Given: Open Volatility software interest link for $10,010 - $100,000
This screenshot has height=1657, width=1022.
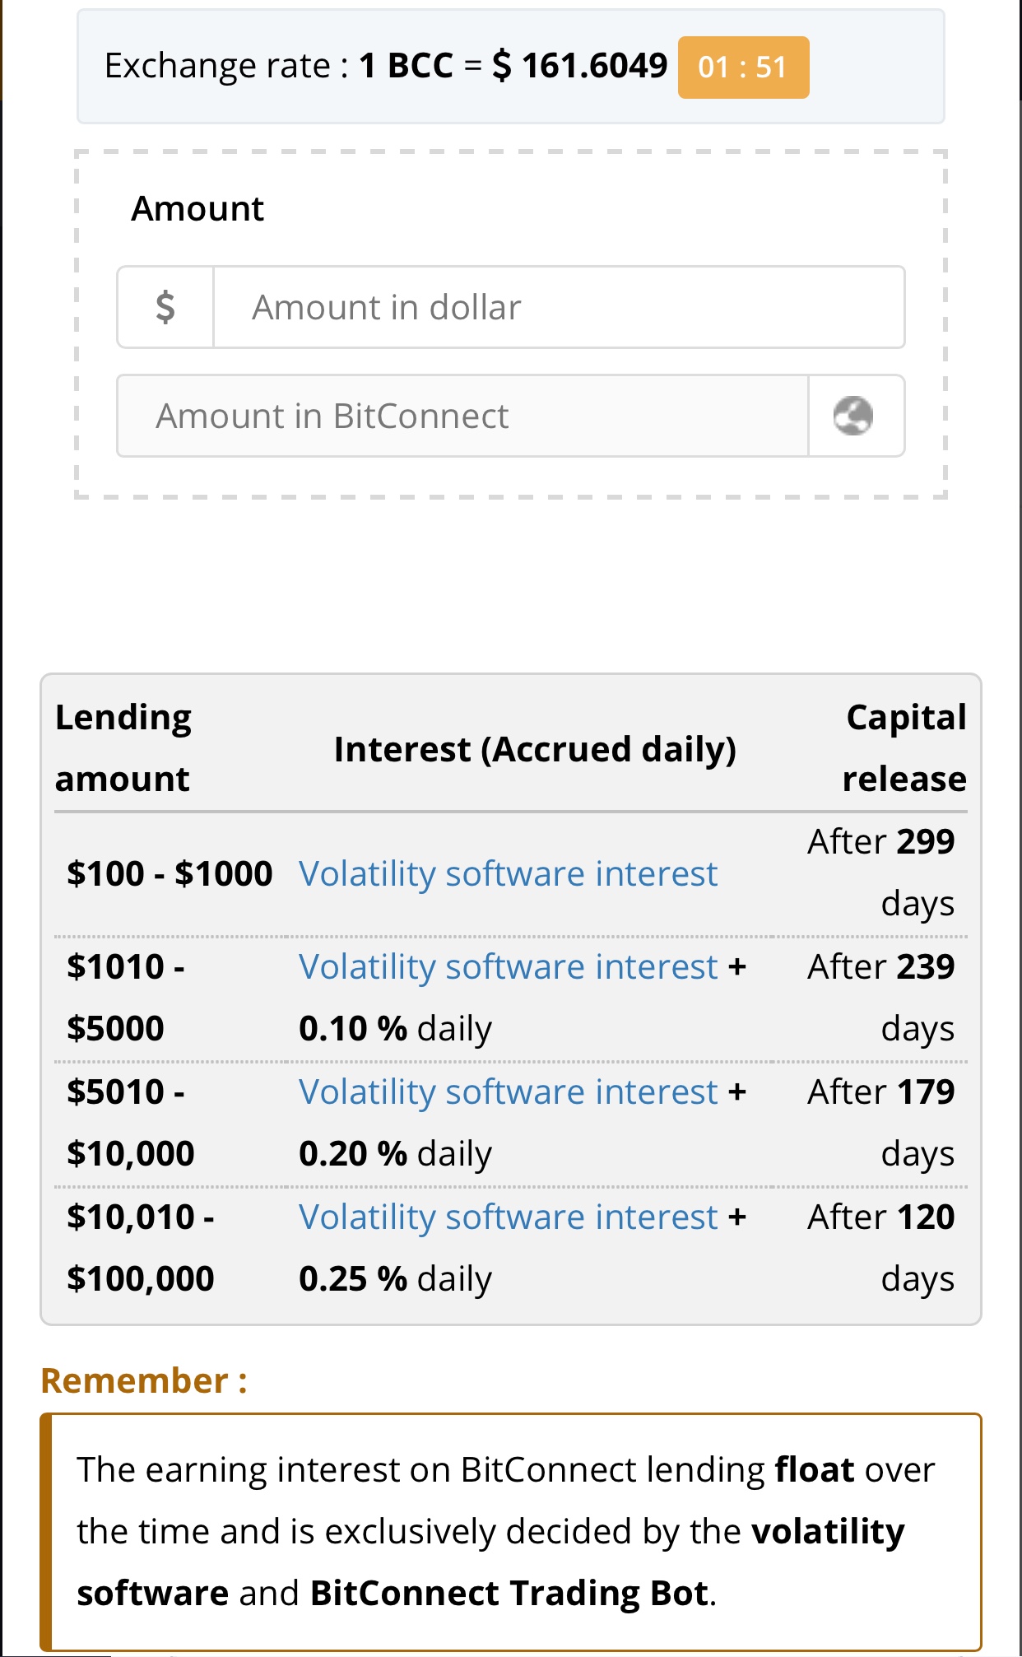Looking at the screenshot, I should (x=508, y=1217).
